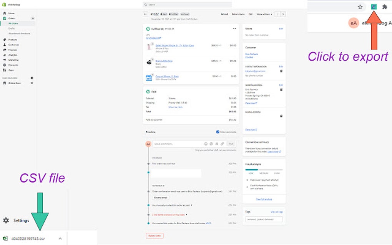Expand options for the downloaded CSV file
Image resolution: width=392 pixels, height=245 pixels.
click(60, 238)
